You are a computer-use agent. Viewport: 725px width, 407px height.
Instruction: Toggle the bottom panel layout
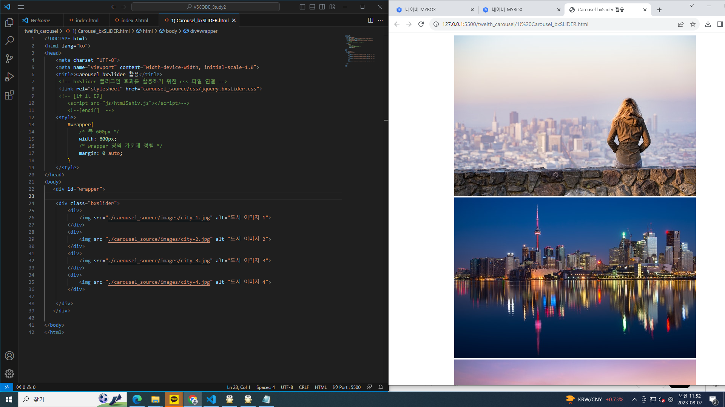point(312,7)
